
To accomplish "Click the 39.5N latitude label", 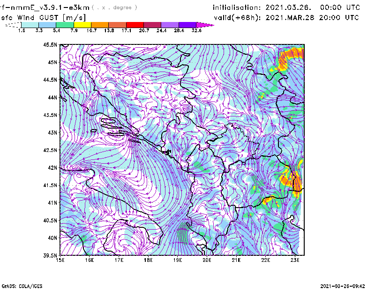I will tap(50, 256).
